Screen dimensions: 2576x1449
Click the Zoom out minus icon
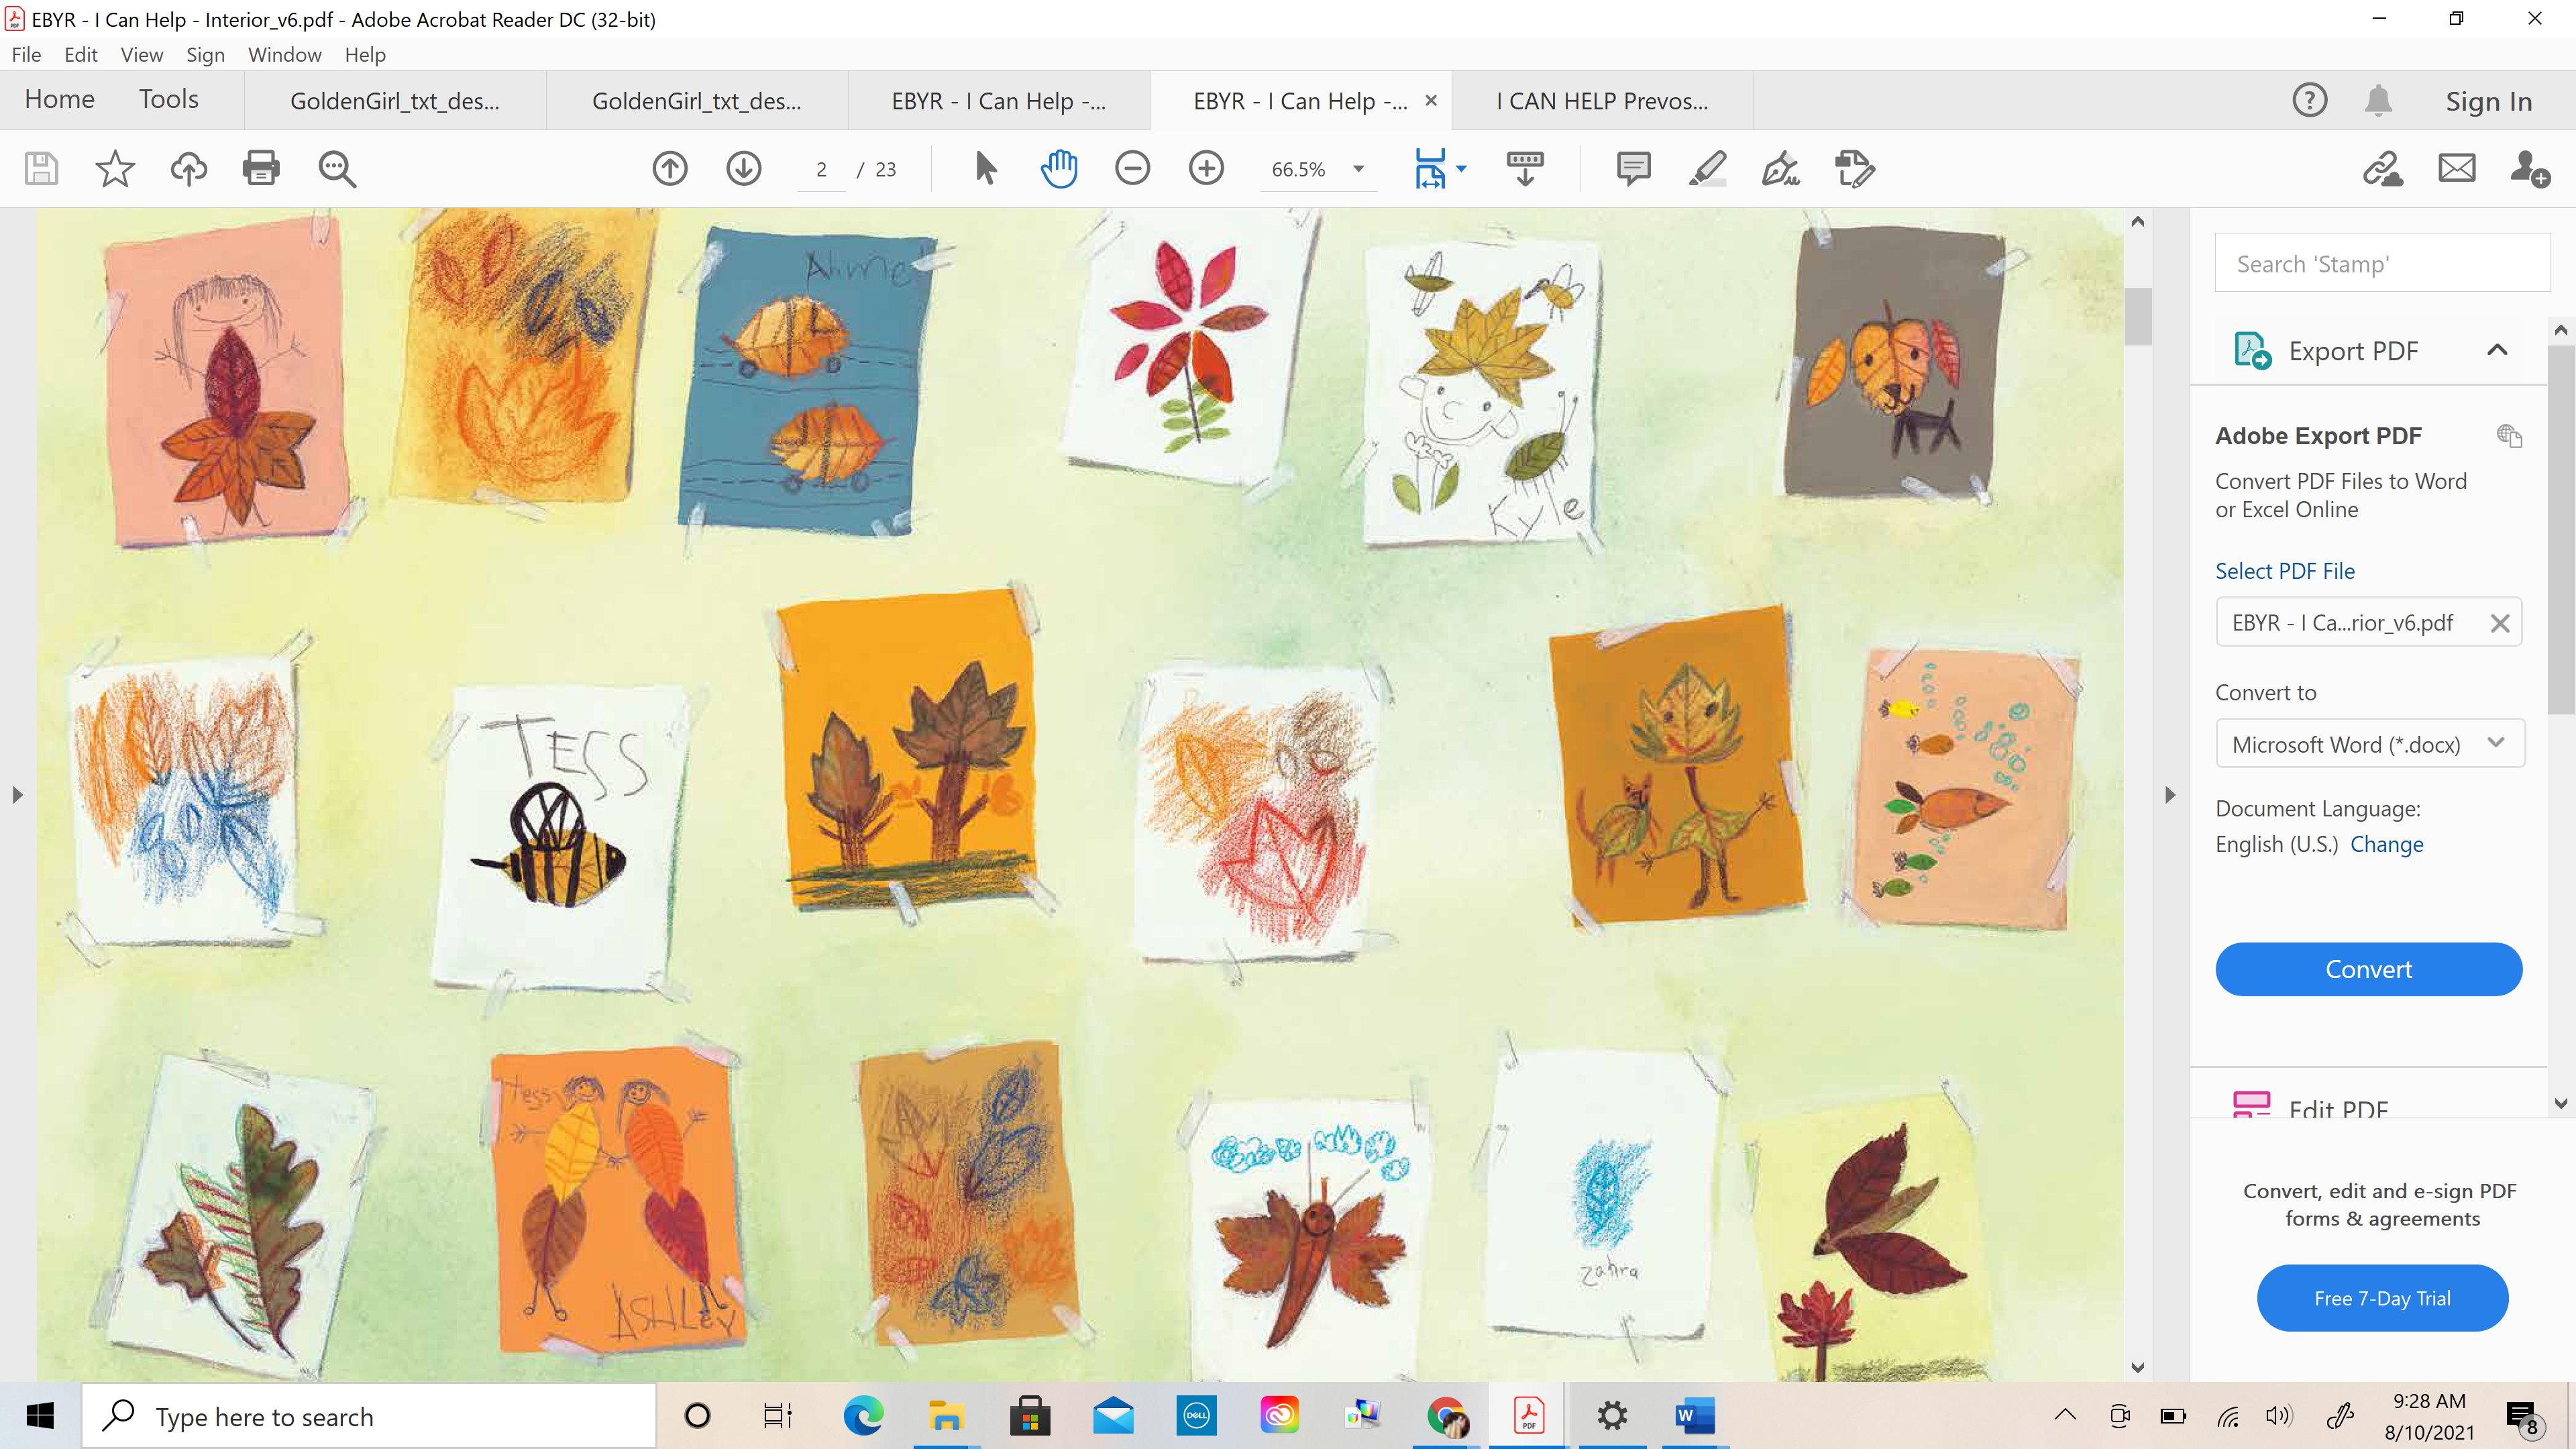(1132, 168)
